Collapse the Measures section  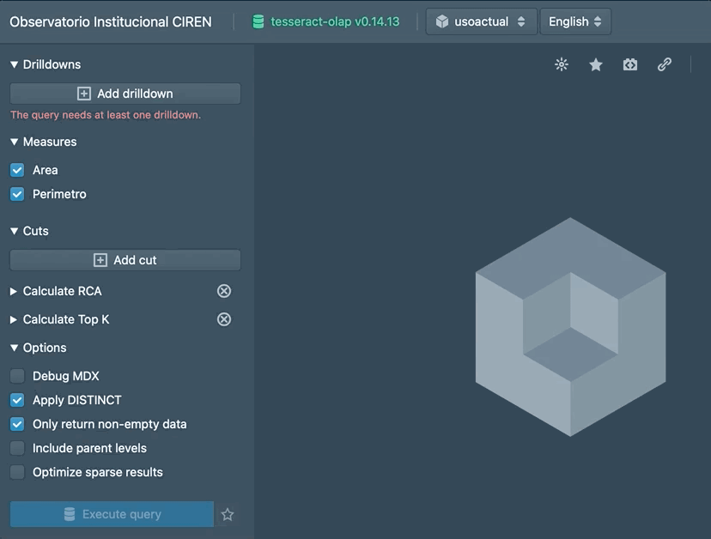point(44,142)
